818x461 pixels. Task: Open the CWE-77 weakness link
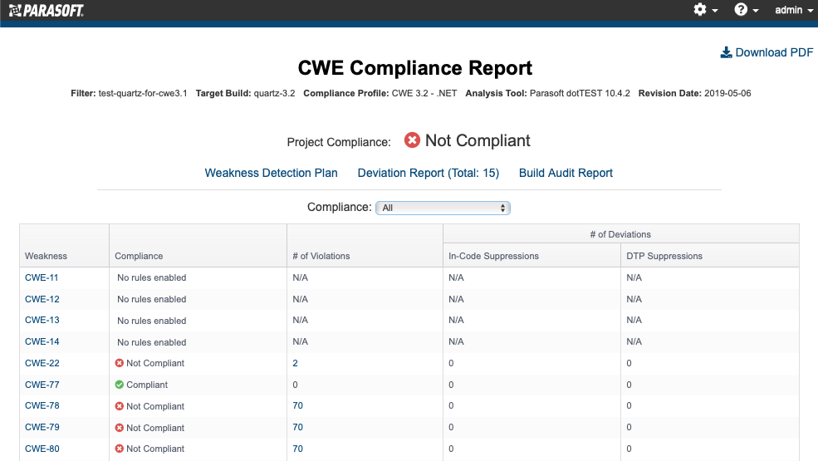point(42,385)
